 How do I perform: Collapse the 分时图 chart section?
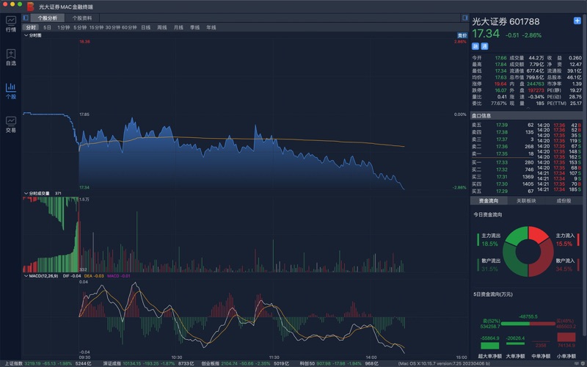point(26,35)
